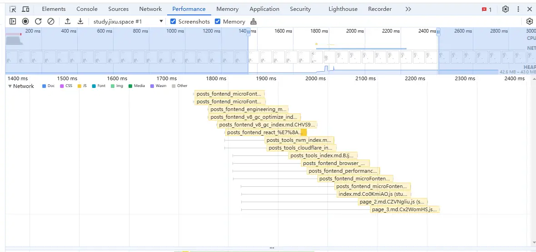Switch to the Lighthouse tab
Screen dimensions: 536x252
342,9
